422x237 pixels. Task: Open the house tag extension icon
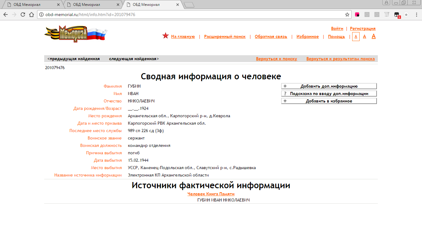[406, 15]
